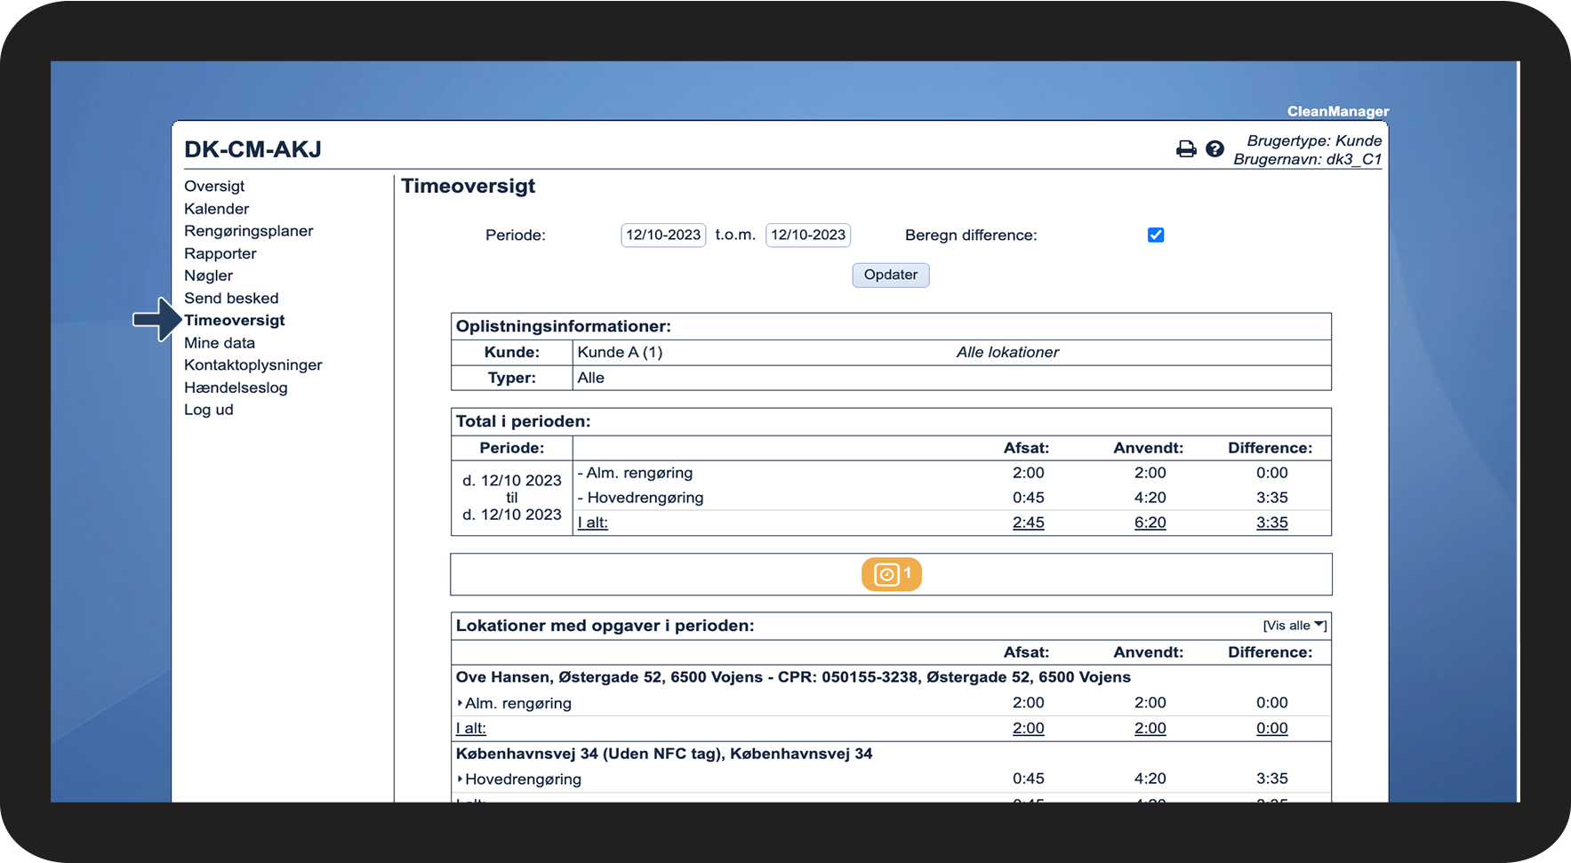This screenshot has width=1571, height=863.
Task: Open the help question mark icon
Action: pyautogui.click(x=1214, y=149)
